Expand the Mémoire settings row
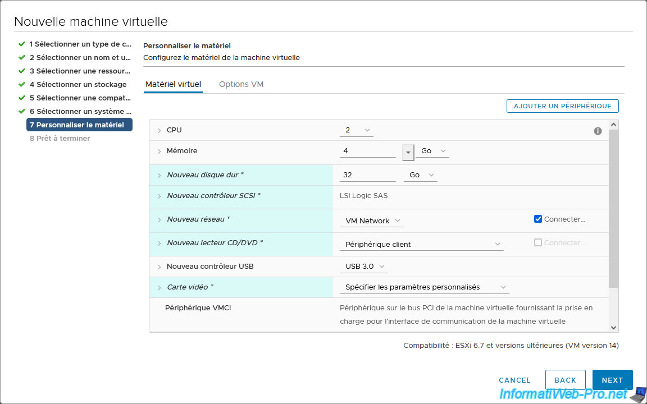The image size is (647, 404). coord(160,151)
